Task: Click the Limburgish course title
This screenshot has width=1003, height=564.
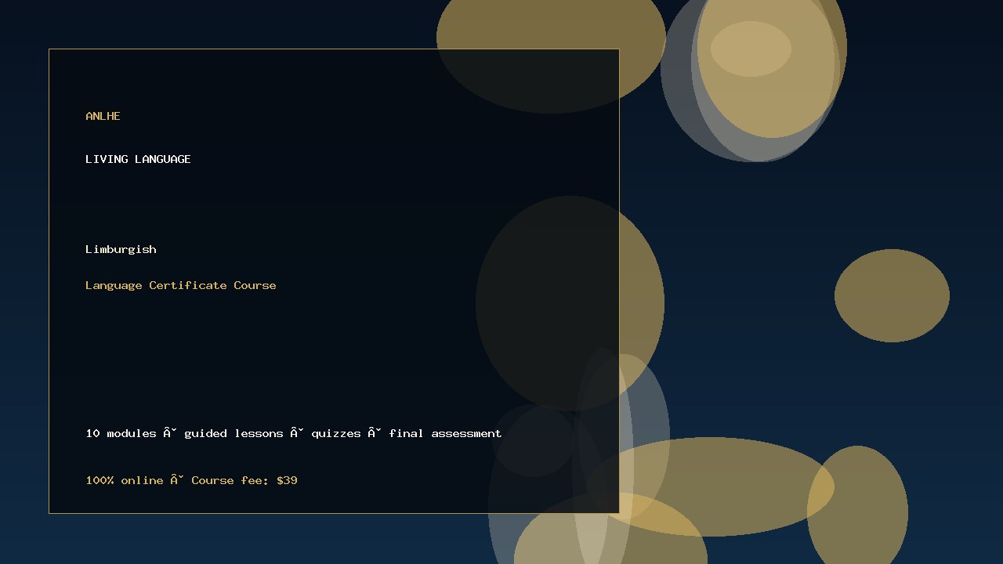Action: coord(121,249)
